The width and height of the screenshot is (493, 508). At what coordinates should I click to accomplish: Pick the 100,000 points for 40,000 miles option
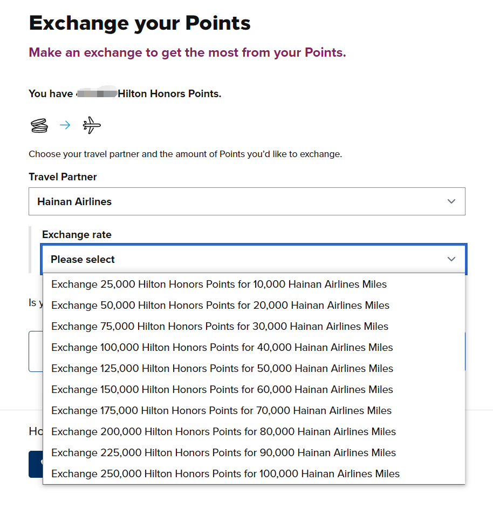[254, 347]
